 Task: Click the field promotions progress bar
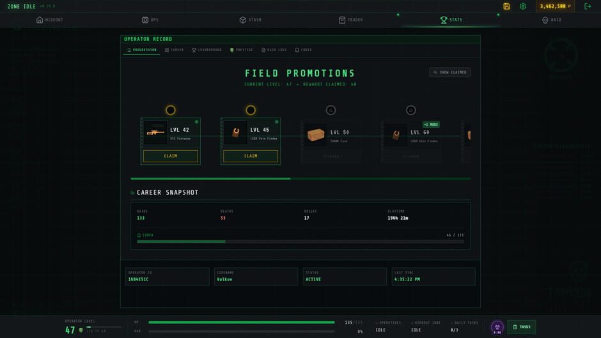(300, 178)
